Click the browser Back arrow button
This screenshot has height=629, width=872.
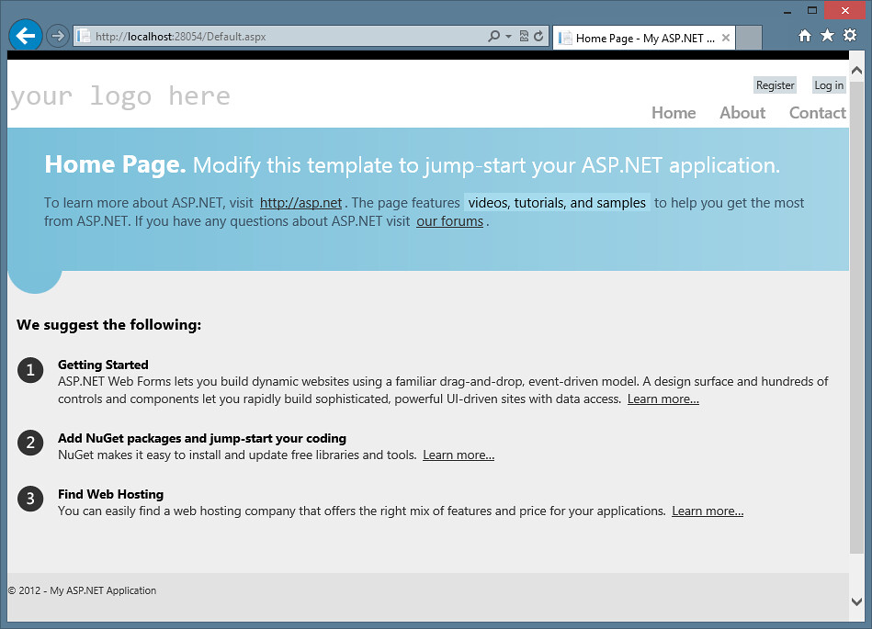[x=25, y=36]
